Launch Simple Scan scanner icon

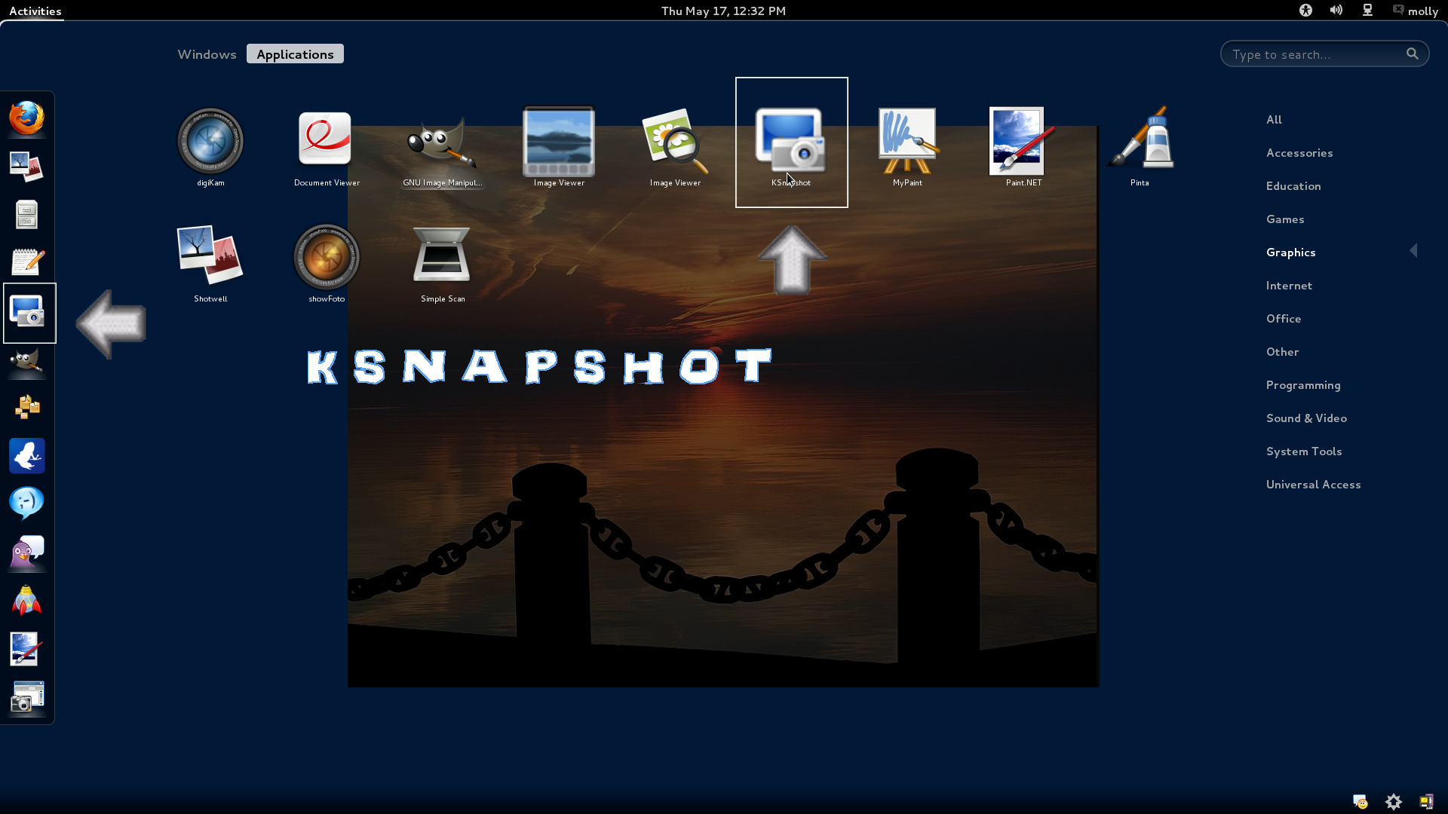pos(442,255)
